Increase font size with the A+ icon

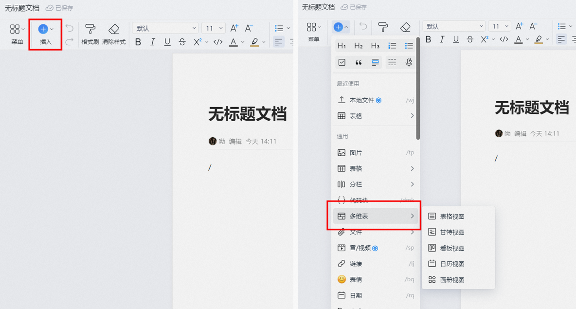[x=234, y=28]
